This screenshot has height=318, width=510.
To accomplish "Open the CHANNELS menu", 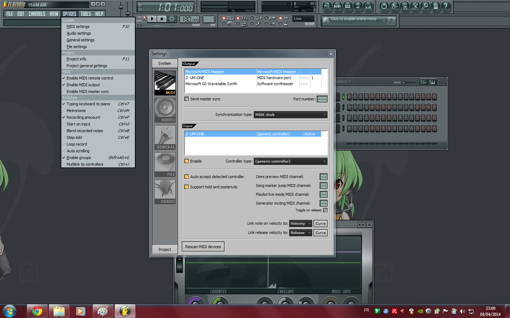I will (37, 14).
